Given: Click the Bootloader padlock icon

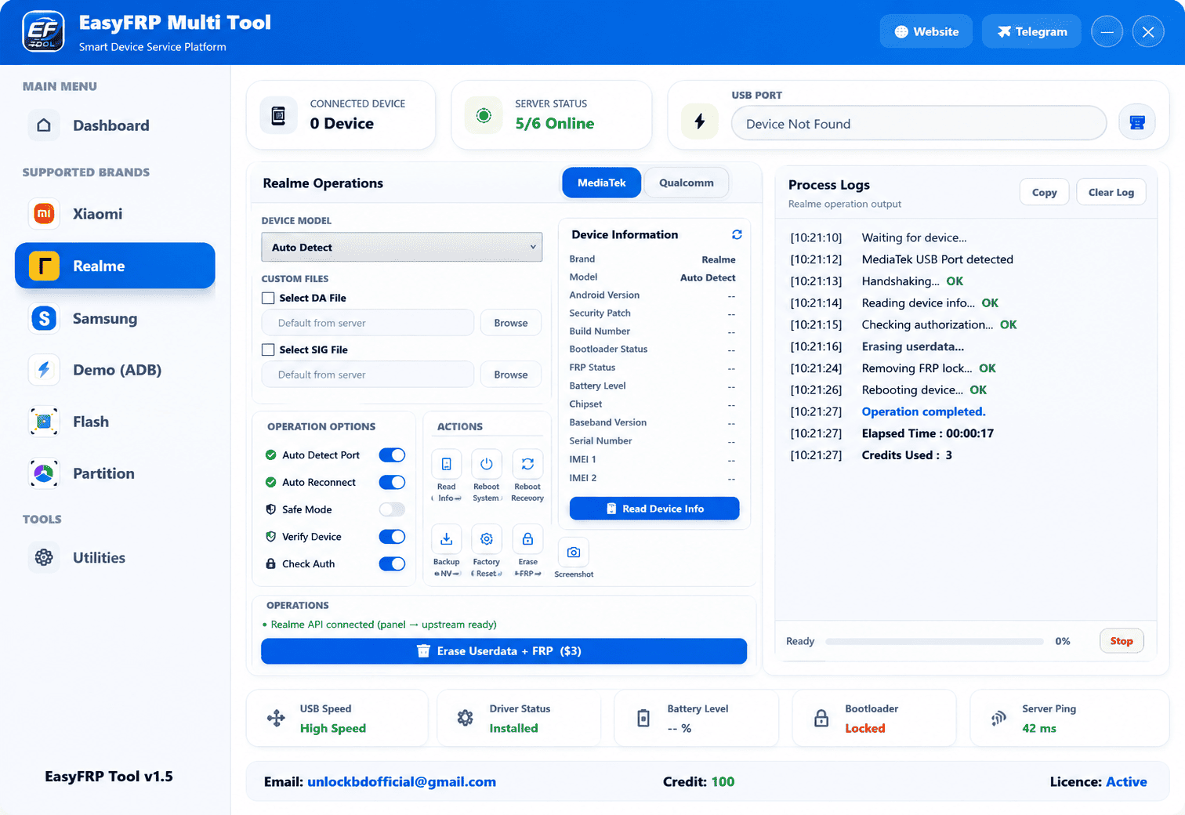Looking at the screenshot, I should click(821, 718).
